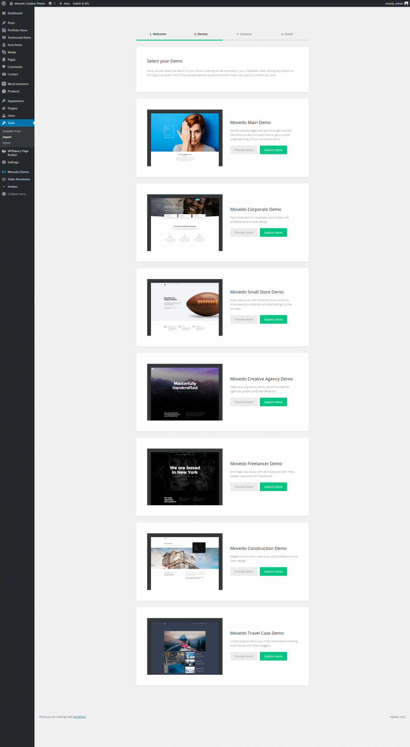Click the WooCommerce sidebar icon
410x747 pixels.
(4, 84)
